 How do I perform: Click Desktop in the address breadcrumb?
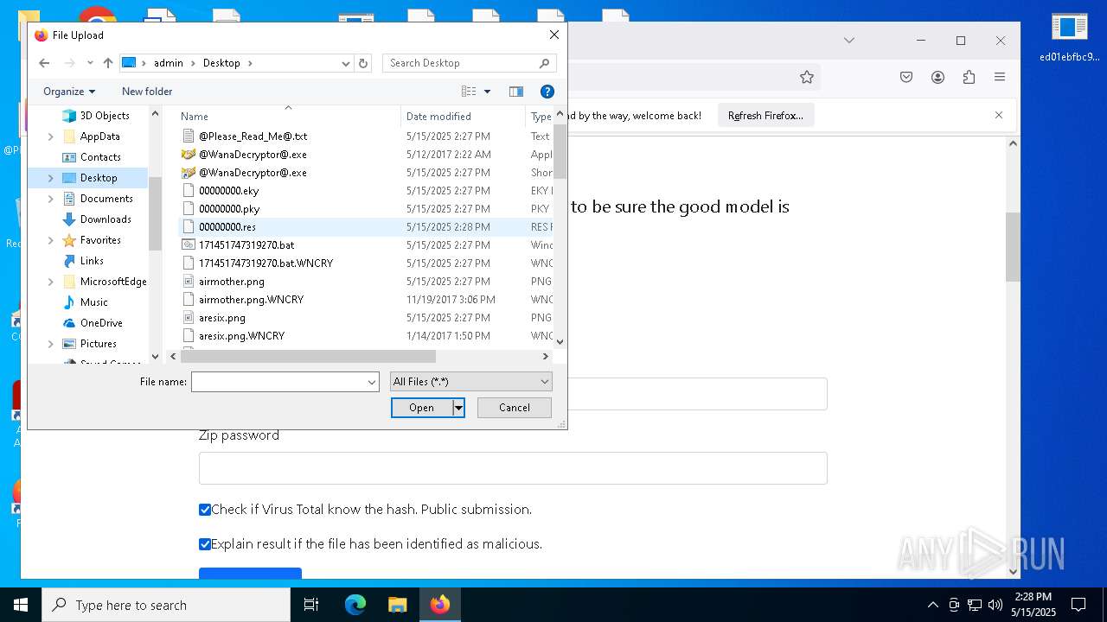(221, 63)
